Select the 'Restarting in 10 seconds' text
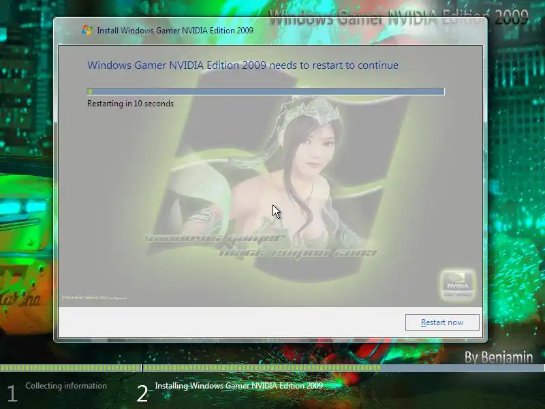The height and width of the screenshot is (409, 545). (130, 104)
